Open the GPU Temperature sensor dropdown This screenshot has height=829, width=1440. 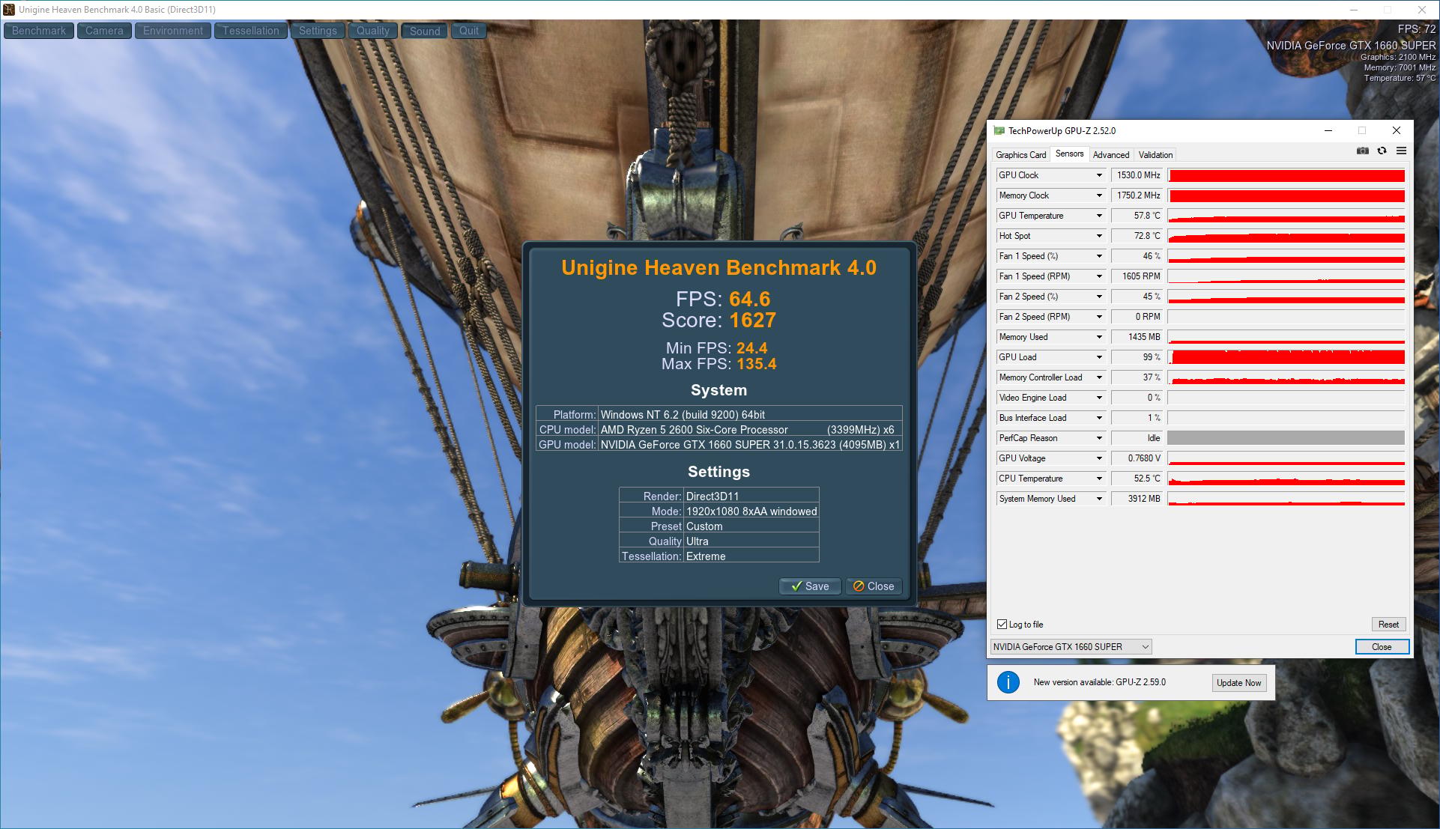pyautogui.click(x=1099, y=216)
